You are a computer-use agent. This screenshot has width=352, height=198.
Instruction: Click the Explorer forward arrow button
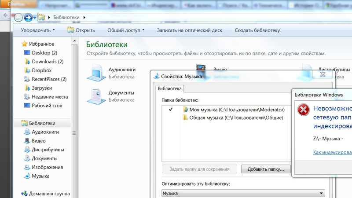coord(28,17)
